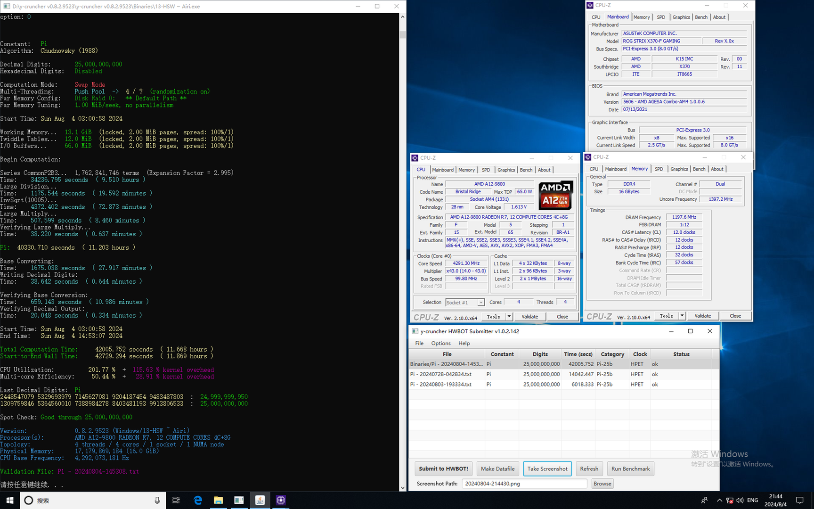Sort by Time (secs) column header
This screenshot has width=814, height=509.
[578, 354]
